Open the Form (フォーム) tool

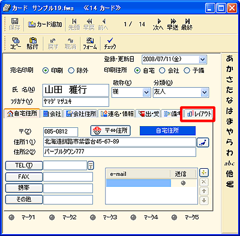[x=90, y=43]
